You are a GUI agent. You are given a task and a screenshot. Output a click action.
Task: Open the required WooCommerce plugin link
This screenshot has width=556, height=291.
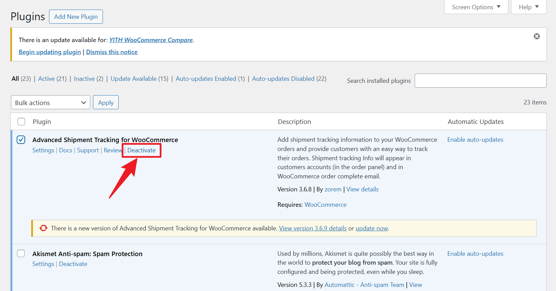point(326,205)
